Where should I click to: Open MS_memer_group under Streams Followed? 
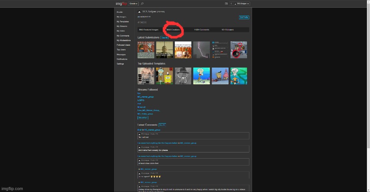tap(146, 97)
